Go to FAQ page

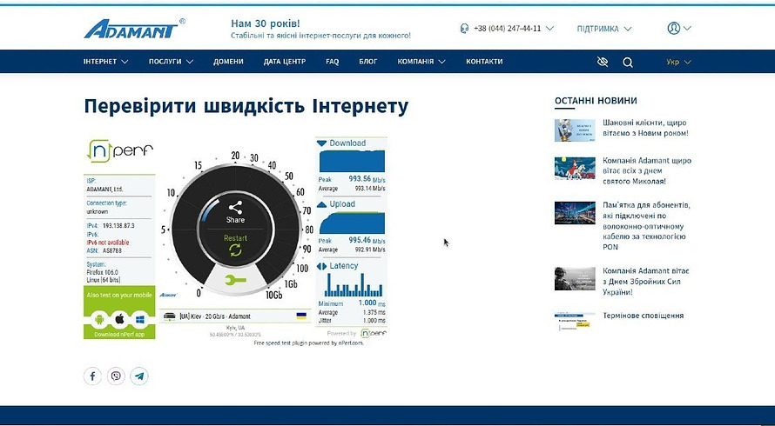pyautogui.click(x=332, y=62)
